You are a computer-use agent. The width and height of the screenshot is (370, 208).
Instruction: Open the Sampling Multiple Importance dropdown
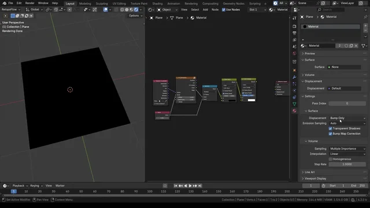click(x=347, y=149)
